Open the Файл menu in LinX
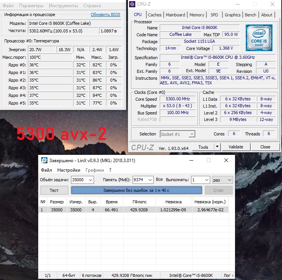Viewport: 282px width, 280px height. (46, 170)
